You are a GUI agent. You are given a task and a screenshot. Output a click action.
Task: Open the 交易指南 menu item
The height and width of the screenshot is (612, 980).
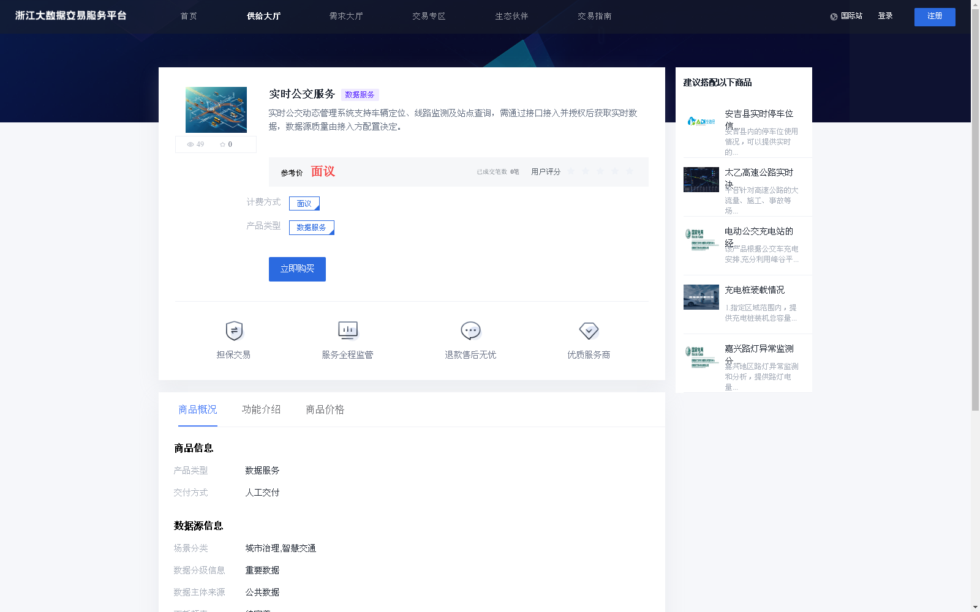point(594,17)
